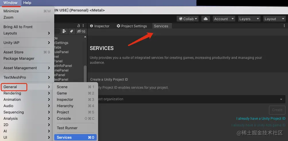The height and width of the screenshot is (141, 288).
Task: Select the item ending in dedPanel
Action: pyautogui.click(x=61, y=80)
